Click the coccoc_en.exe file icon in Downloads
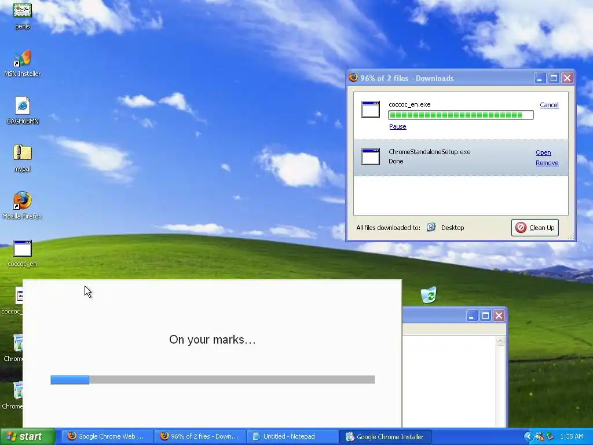593x445 pixels. pyautogui.click(x=371, y=110)
